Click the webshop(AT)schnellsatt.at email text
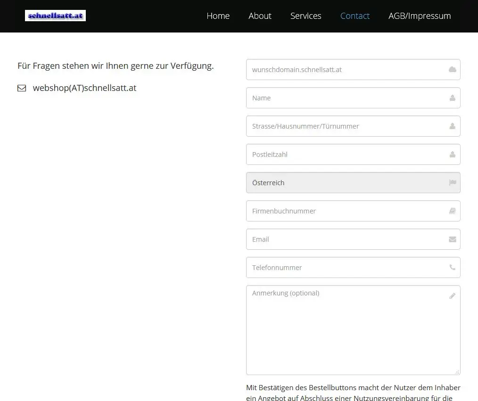The height and width of the screenshot is (401, 478). coord(84,88)
